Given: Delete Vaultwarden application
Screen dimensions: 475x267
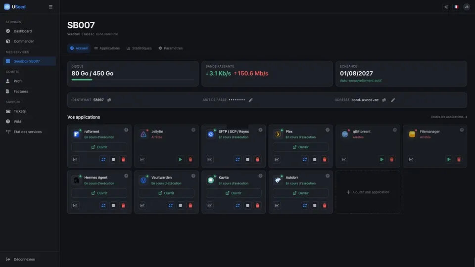Looking at the screenshot, I should pyautogui.click(x=190, y=206).
